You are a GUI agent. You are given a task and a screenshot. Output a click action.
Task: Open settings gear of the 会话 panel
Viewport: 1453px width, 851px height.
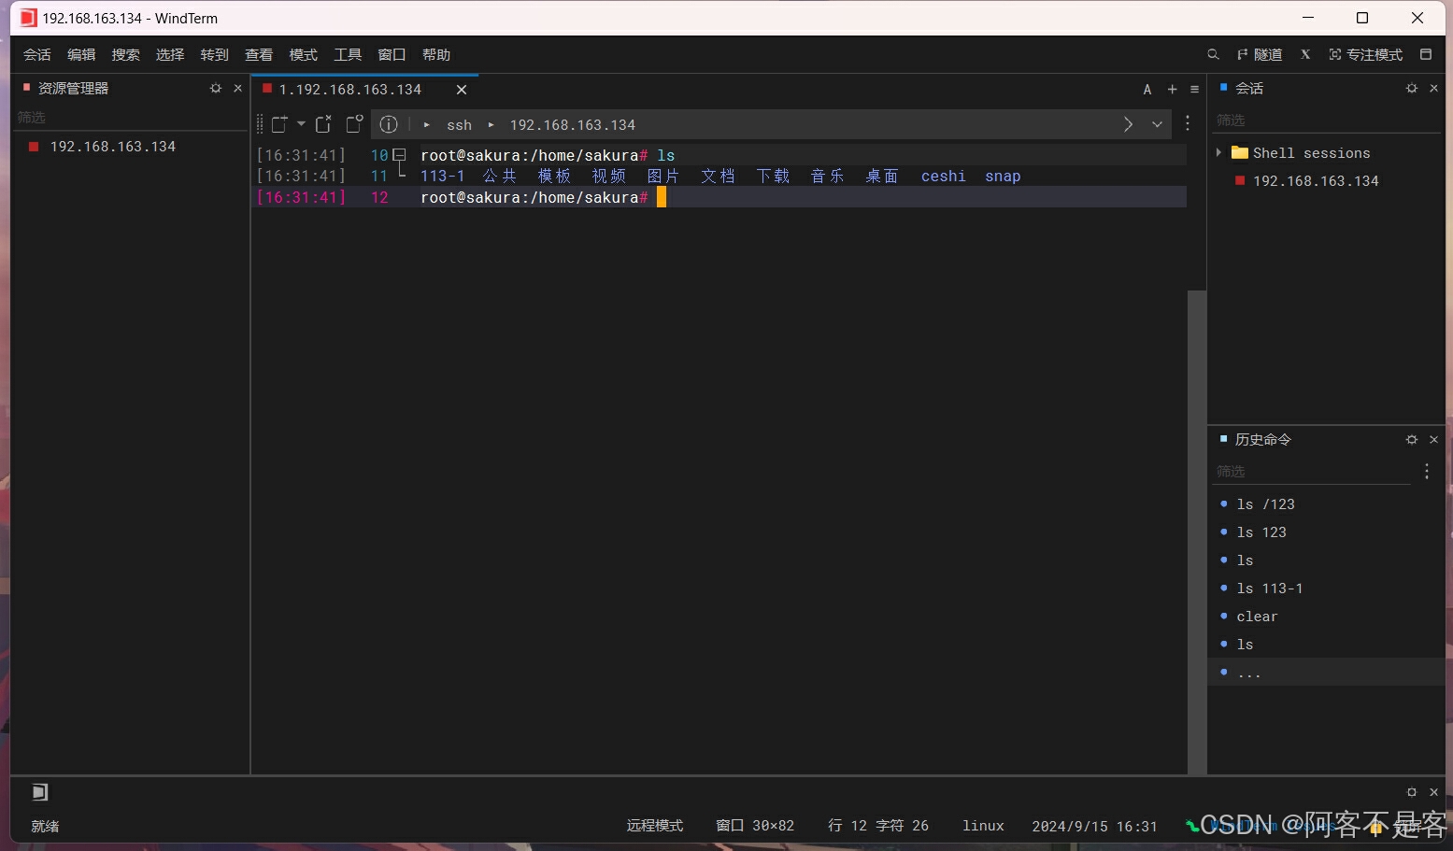1412,88
